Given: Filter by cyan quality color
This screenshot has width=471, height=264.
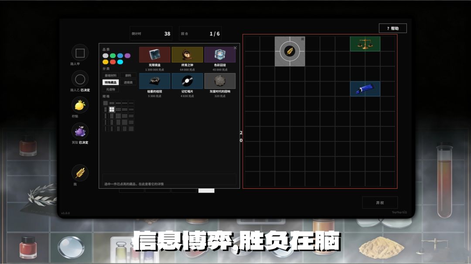Looking at the screenshot, I should click(x=120, y=62).
